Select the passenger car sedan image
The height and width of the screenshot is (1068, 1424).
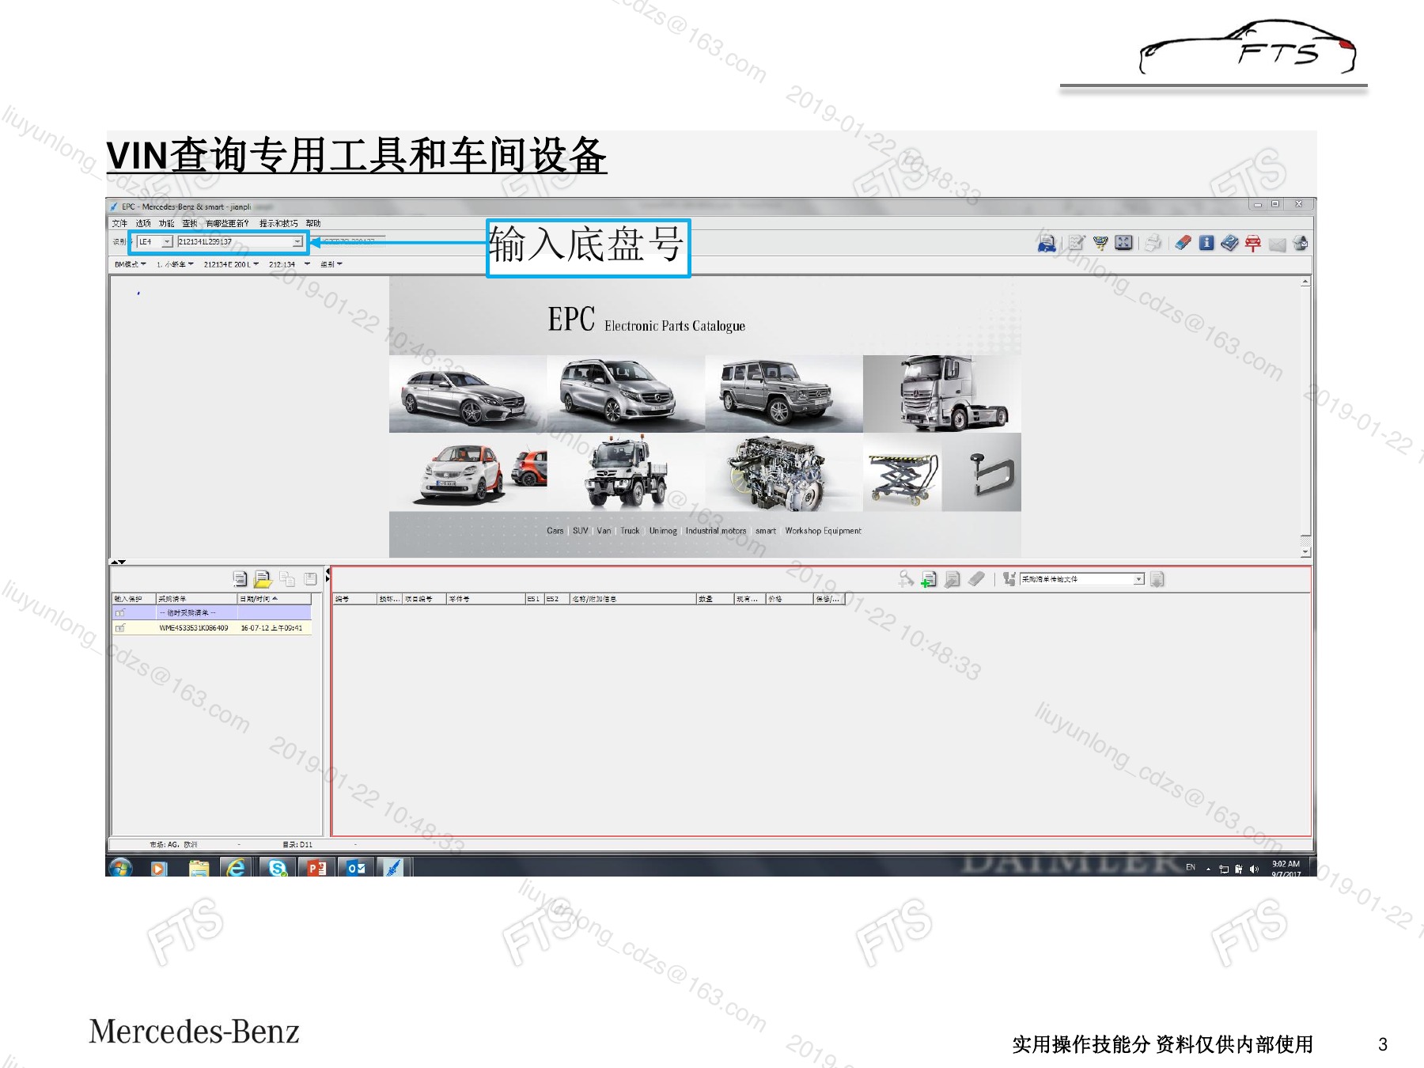point(468,394)
